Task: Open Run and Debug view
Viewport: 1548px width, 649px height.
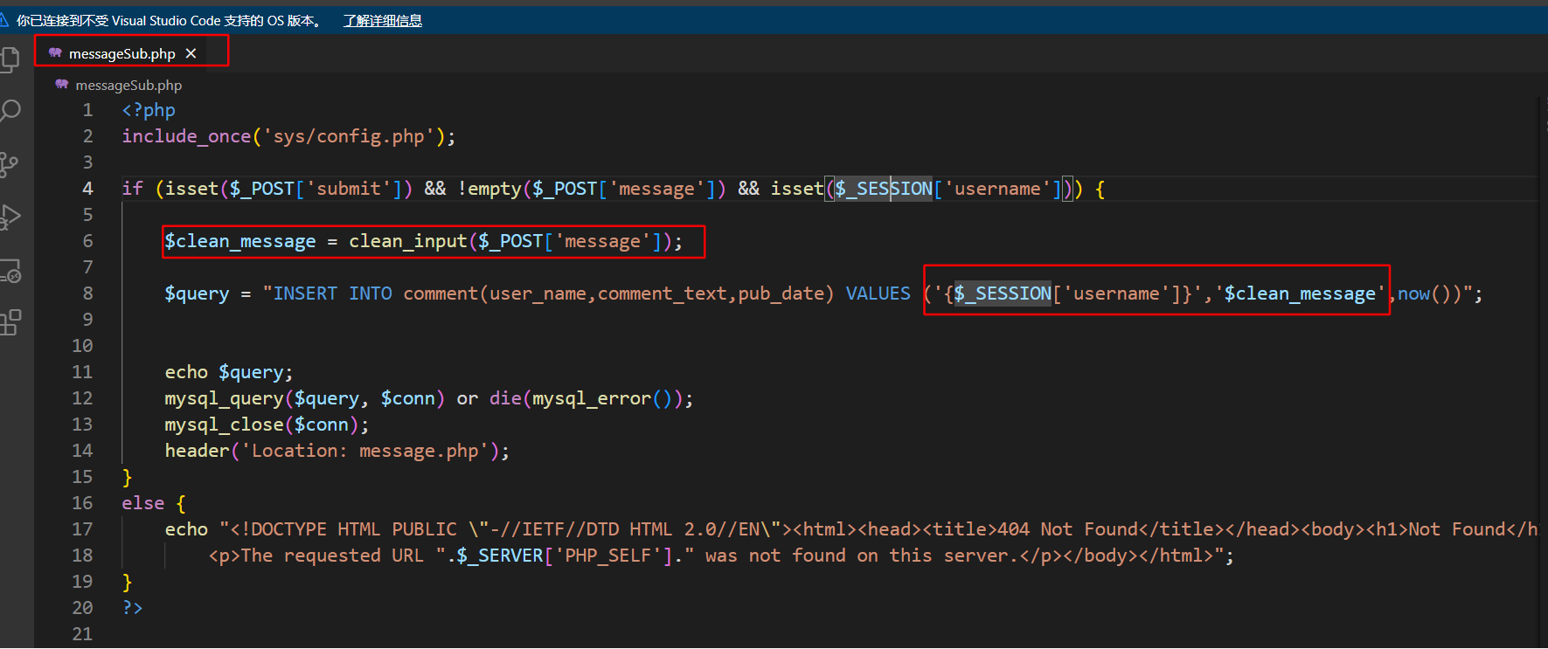Action: (10, 217)
